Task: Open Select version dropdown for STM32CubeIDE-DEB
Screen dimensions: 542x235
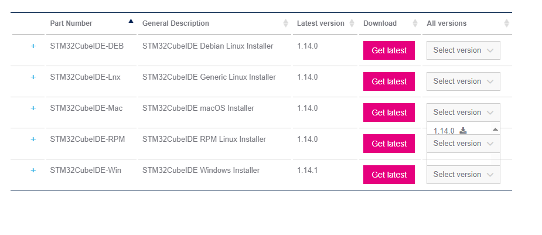Action: (463, 50)
